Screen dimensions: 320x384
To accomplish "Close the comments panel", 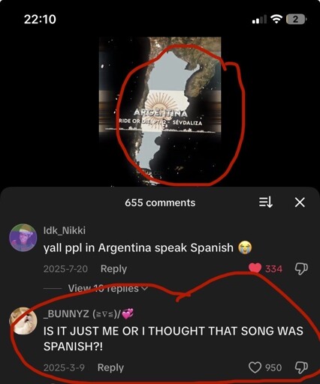I will point(300,202).
